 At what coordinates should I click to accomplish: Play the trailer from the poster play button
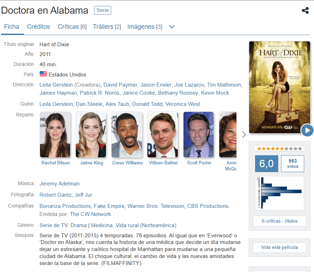pyautogui.click(x=307, y=130)
